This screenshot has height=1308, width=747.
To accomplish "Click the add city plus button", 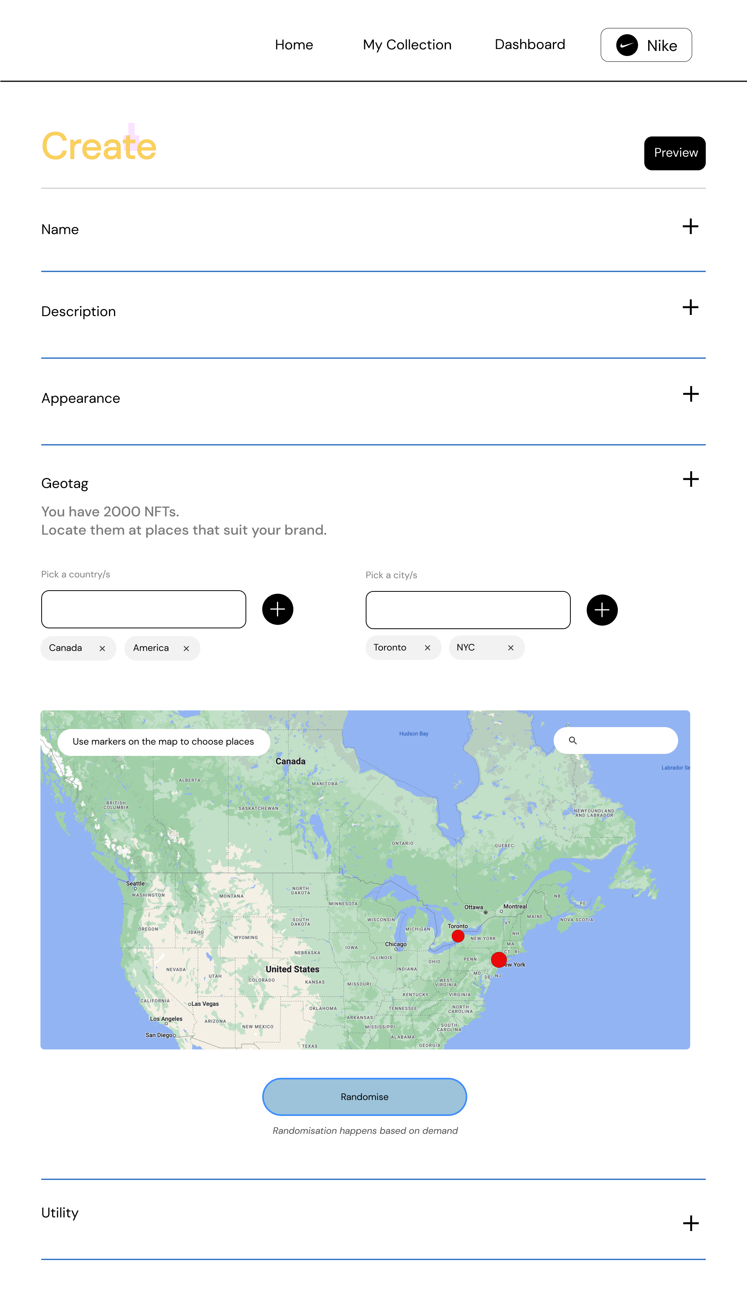I will point(602,610).
